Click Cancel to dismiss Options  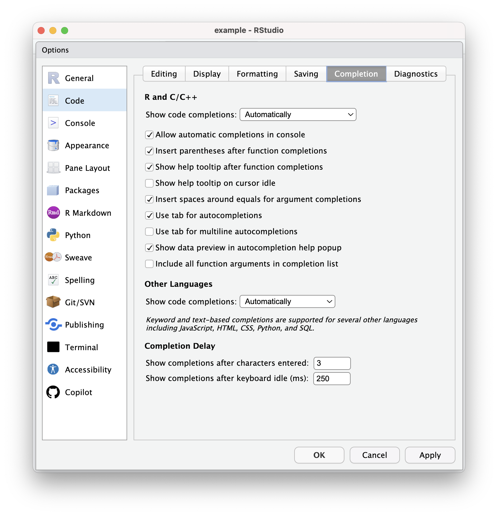[x=374, y=455]
